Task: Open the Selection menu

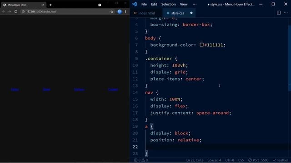Action: tap(168, 4)
